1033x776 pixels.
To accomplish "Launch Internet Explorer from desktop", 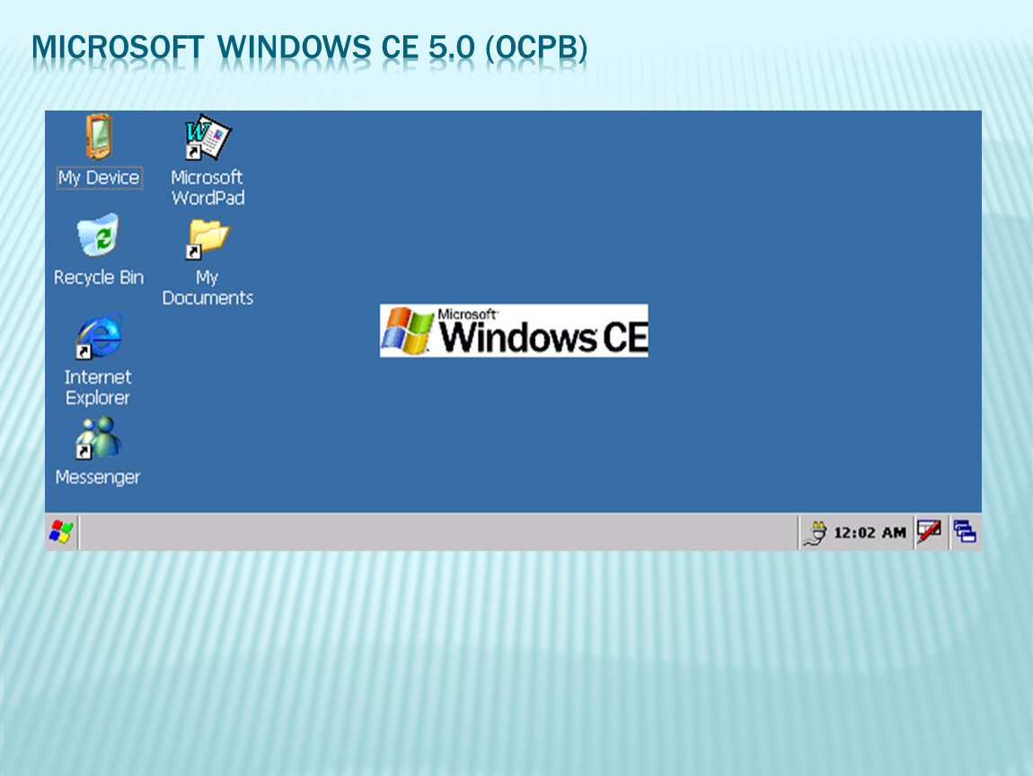I will [x=99, y=336].
